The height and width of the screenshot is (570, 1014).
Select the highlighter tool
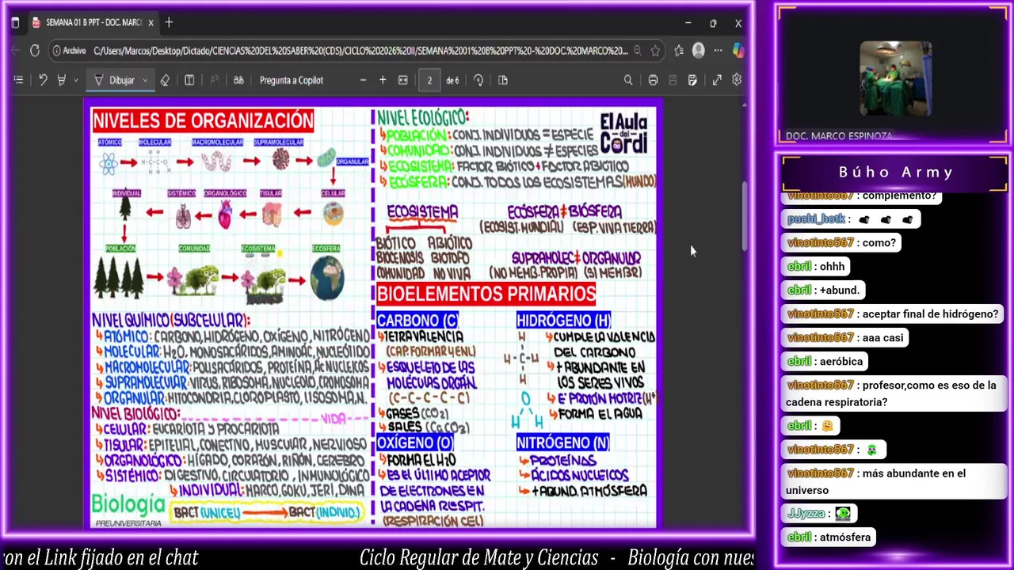pyautogui.click(x=62, y=80)
